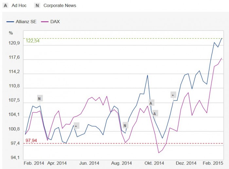
Task: Click the "N" Corporate News legend icon
Action: point(37,6)
